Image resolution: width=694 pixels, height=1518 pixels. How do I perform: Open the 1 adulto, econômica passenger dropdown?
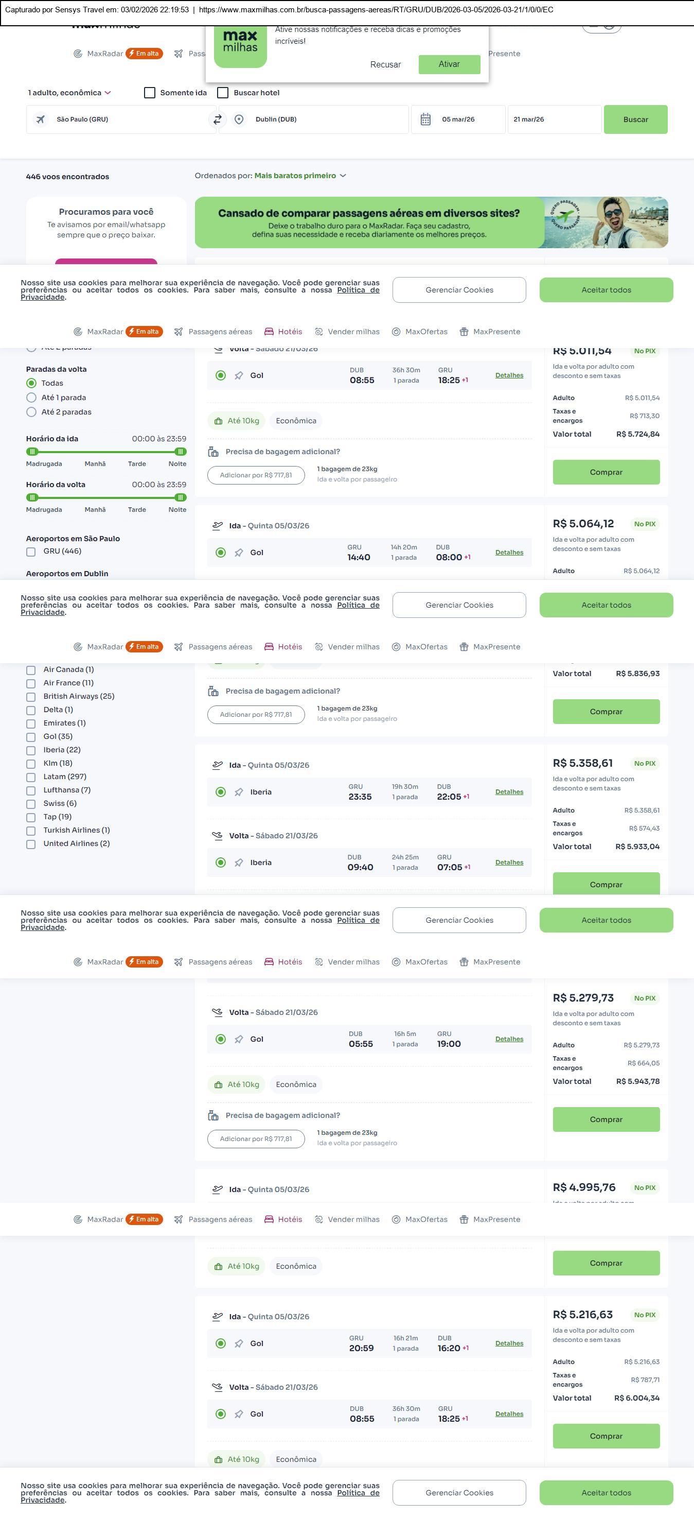coord(69,93)
